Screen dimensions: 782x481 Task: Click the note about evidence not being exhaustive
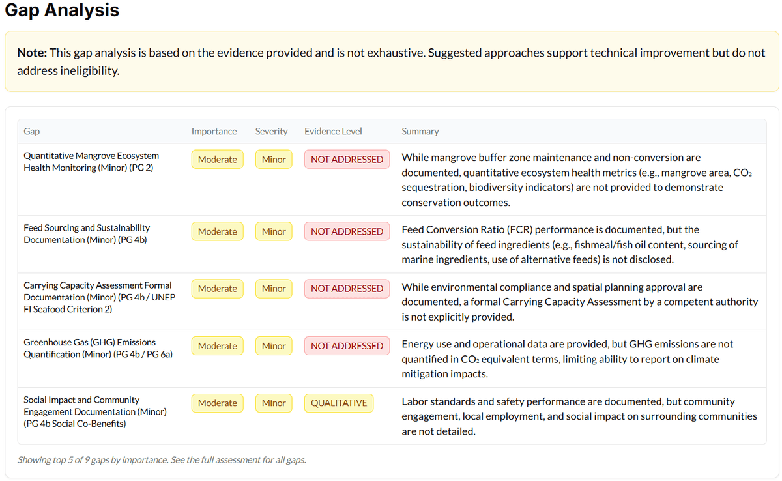pos(391,61)
